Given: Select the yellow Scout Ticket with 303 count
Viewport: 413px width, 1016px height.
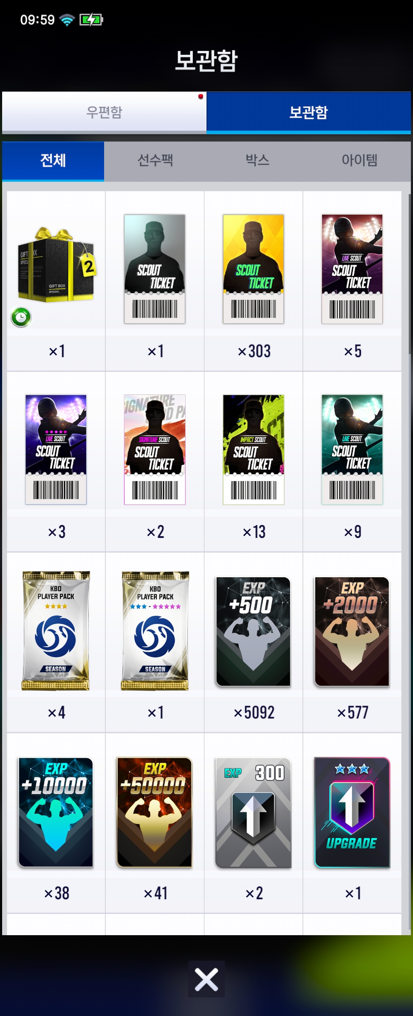Looking at the screenshot, I should [x=253, y=269].
